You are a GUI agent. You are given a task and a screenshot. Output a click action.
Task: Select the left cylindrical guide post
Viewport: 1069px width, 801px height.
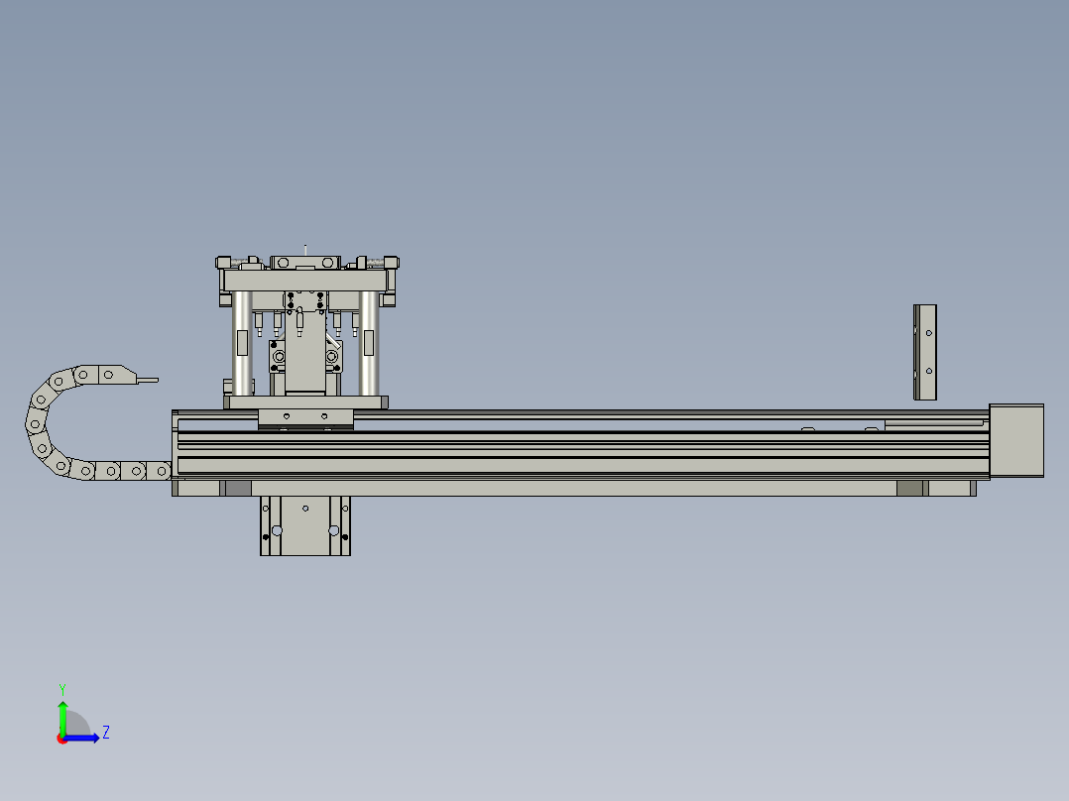point(242,343)
